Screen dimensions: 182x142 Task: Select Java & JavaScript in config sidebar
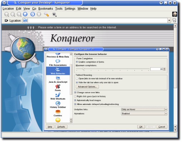58,80
